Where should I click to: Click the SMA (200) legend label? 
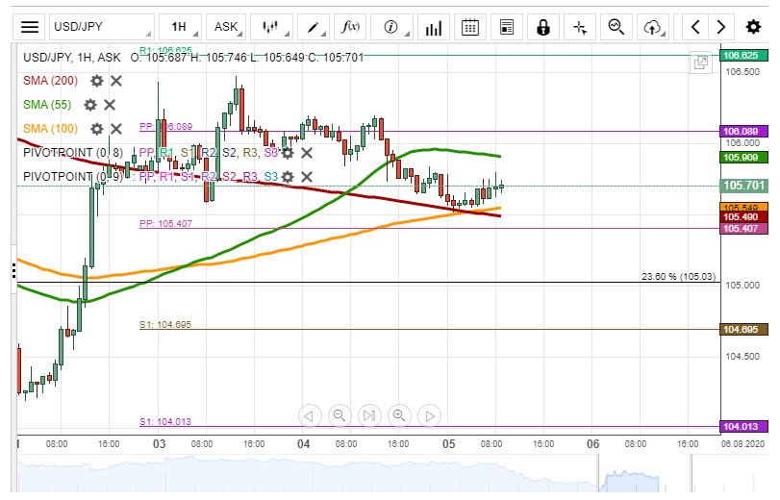coord(50,81)
